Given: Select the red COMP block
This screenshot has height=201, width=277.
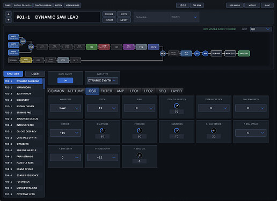Looking at the screenshot, I should point(104,47).
